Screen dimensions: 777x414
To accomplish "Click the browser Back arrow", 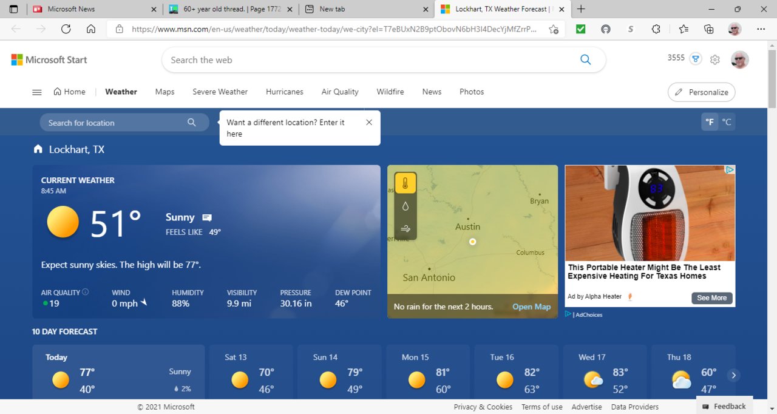I will [x=16, y=29].
